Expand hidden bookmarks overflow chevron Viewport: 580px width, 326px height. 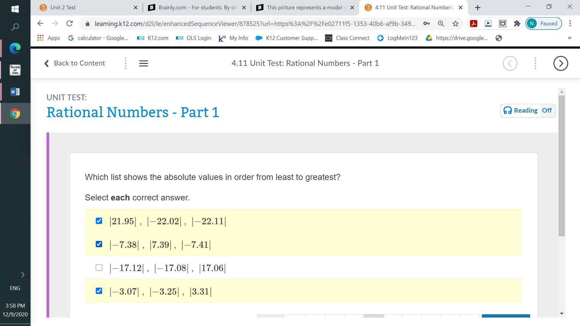(x=569, y=38)
